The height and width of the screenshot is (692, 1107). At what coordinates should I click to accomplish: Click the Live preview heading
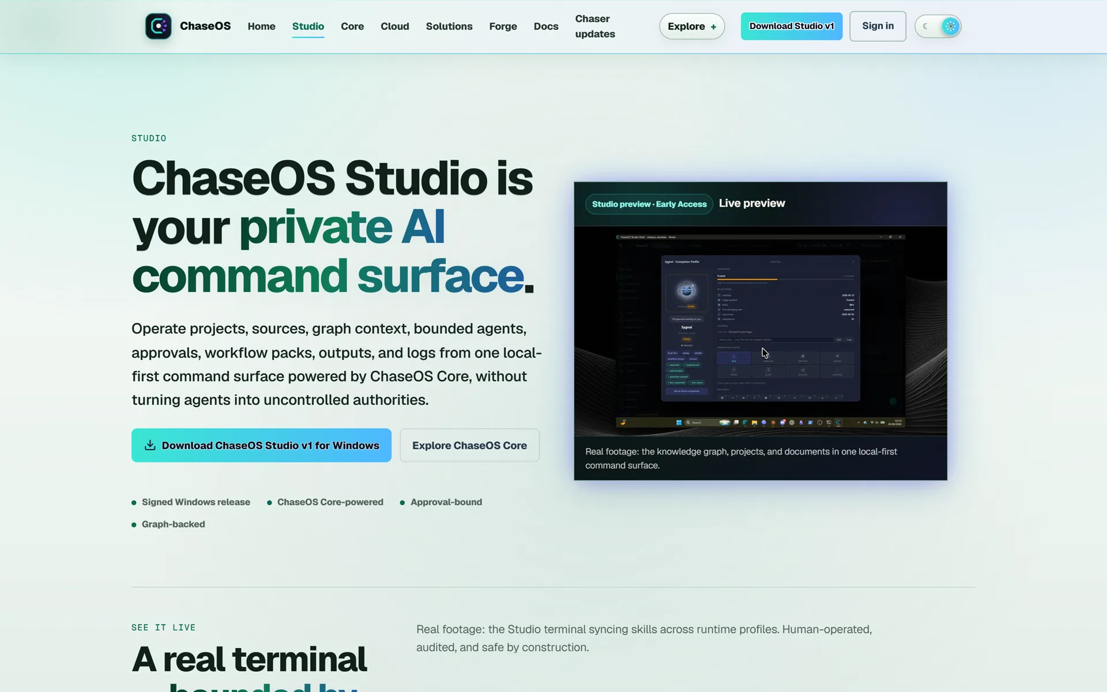752,203
